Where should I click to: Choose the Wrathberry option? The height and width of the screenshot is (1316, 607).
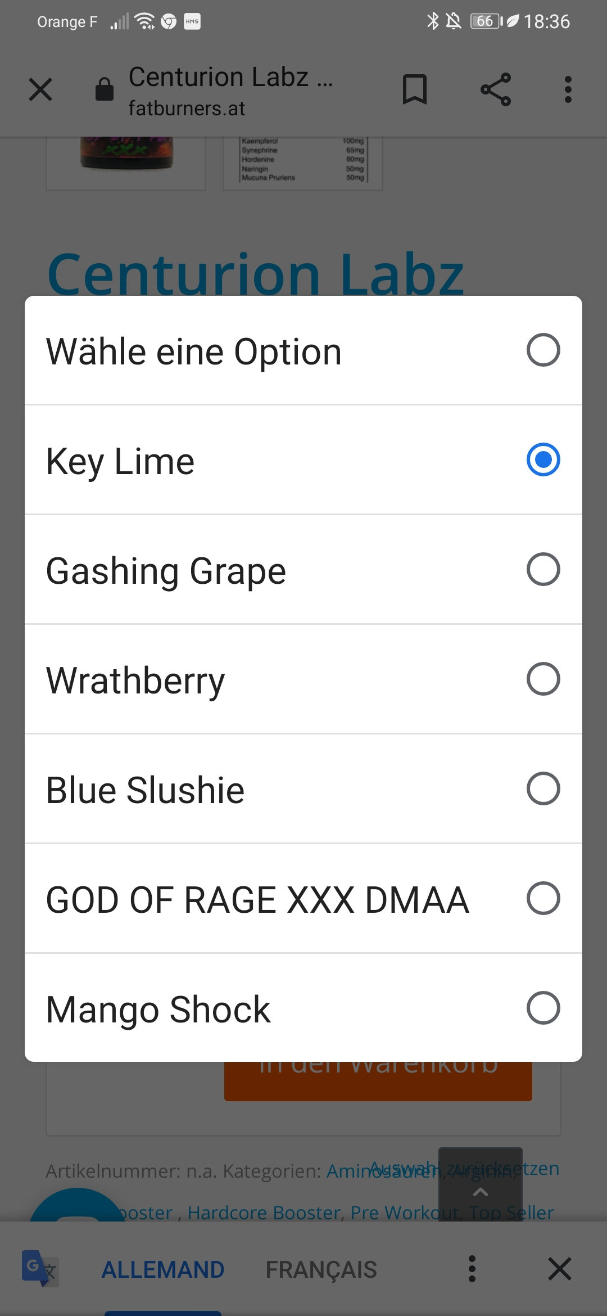(x=543, y=679)
